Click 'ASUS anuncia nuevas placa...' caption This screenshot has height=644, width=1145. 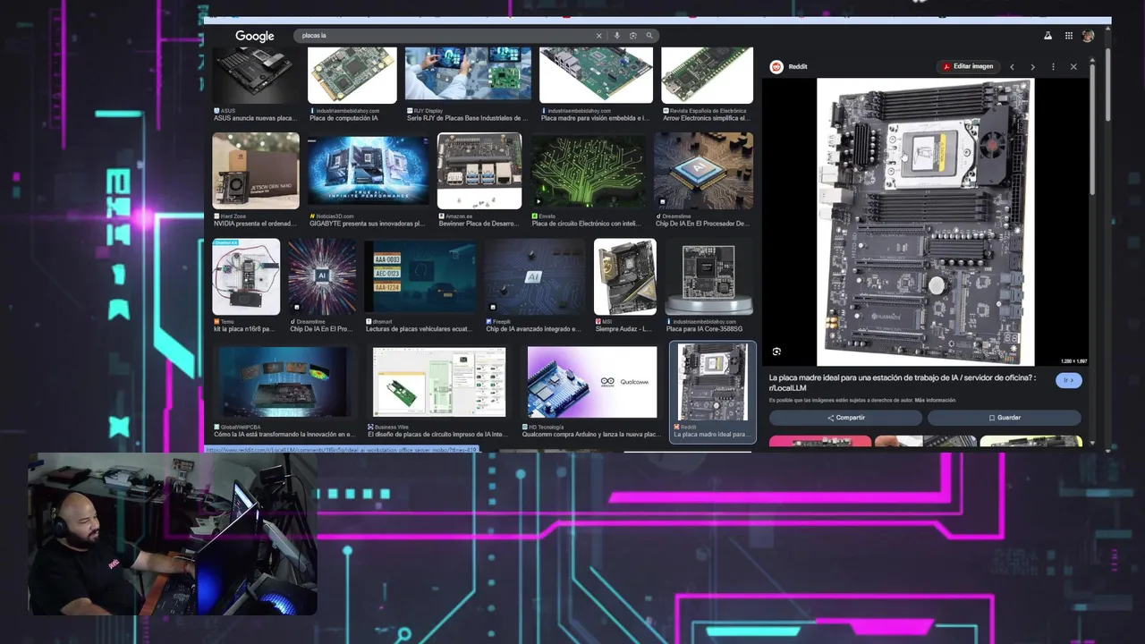(255, 118)
